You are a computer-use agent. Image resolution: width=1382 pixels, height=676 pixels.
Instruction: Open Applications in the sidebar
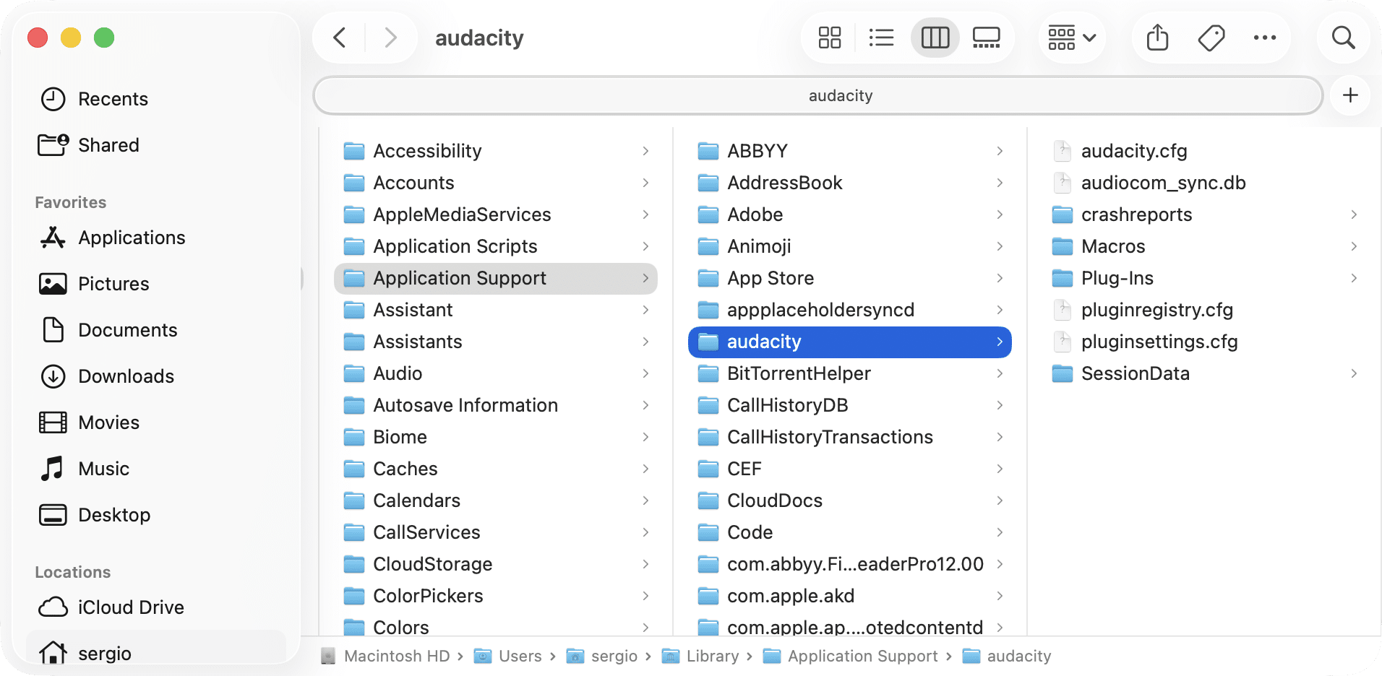click(x=132, y=238)
